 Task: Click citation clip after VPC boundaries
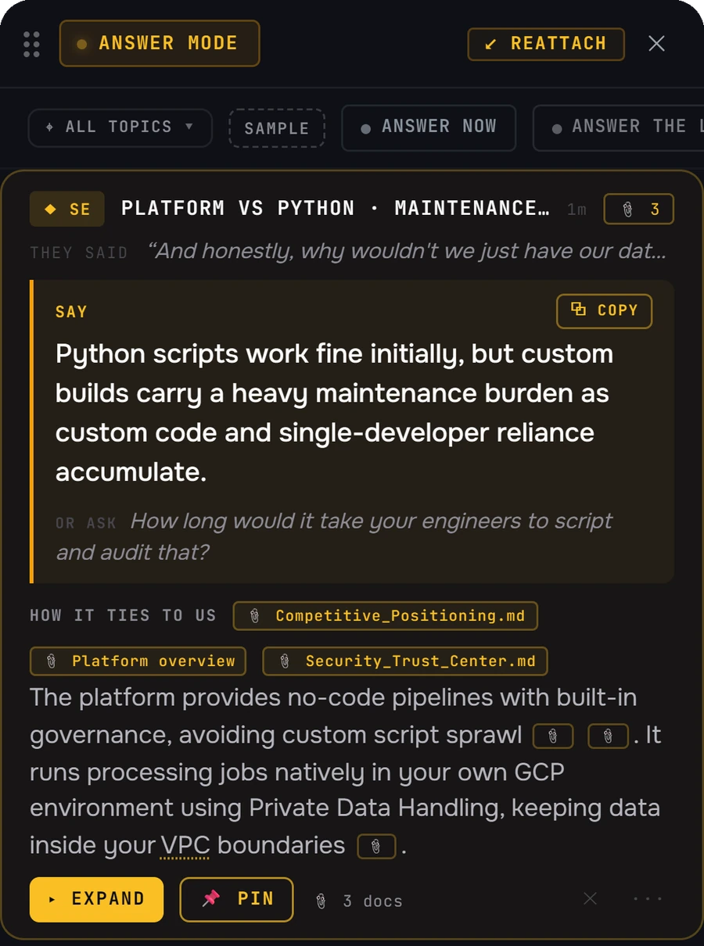[x=377, y=847]
